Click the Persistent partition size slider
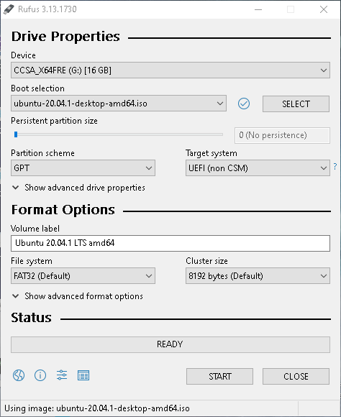The height and width of the screenshot is (417, 341). click(119, 134)
